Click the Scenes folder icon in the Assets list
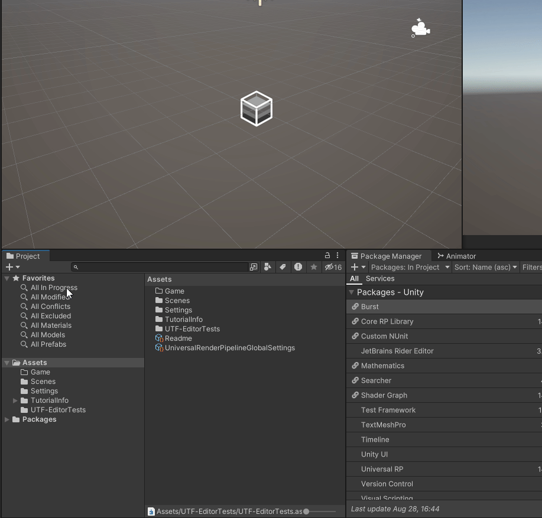The image size is (542, 518). click(x=159, y=300)
